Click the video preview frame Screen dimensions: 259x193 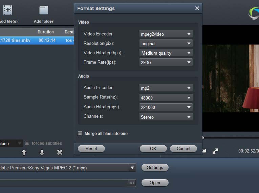(231, 78)
